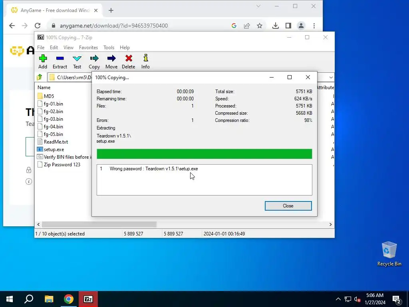This screenshot has height=307, width=409.
Task: Show hidden system tray icons
Action: (338, 299)
